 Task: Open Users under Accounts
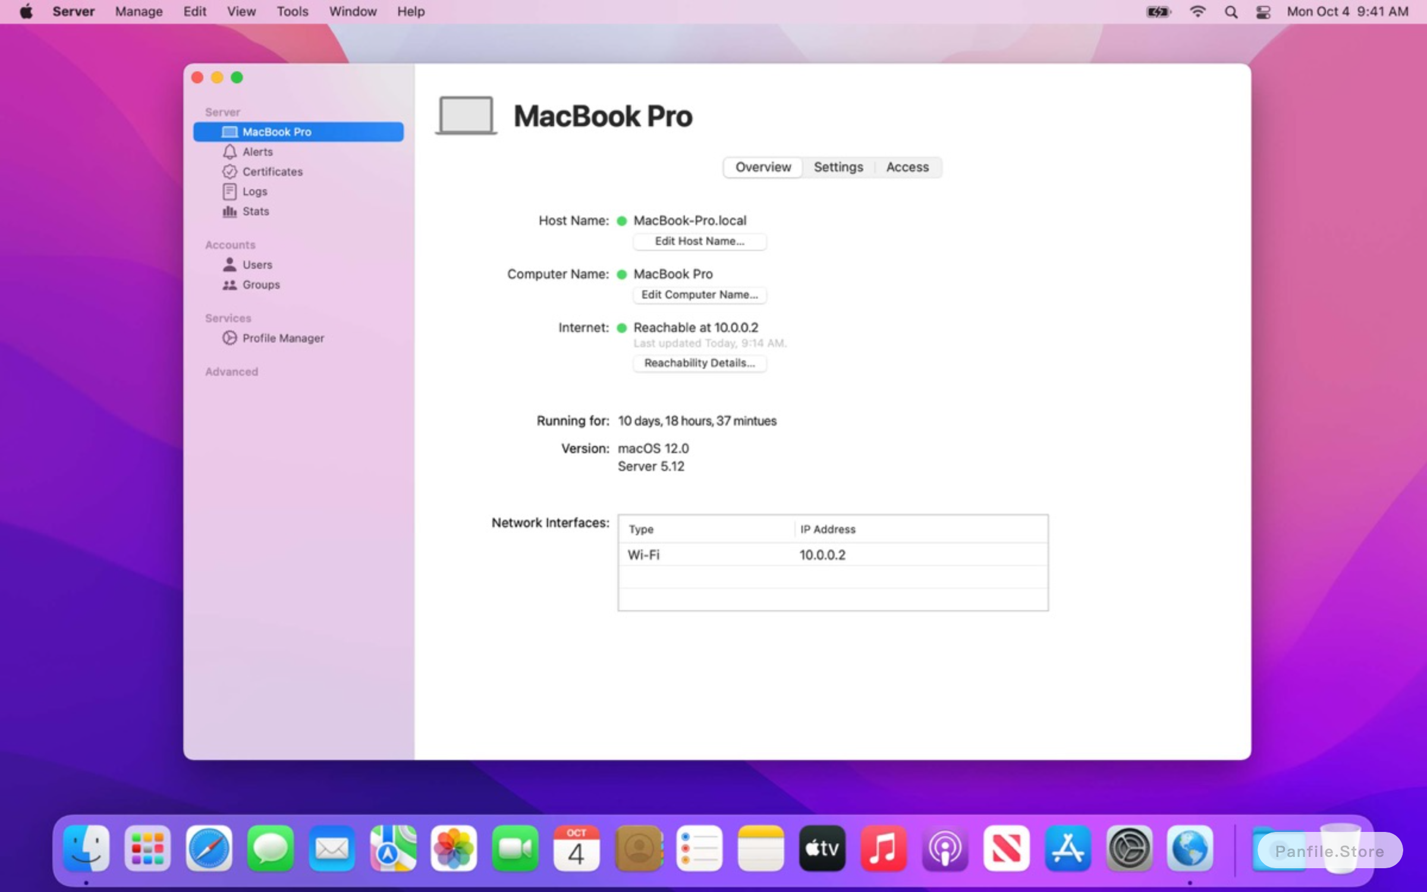[247, 265]
